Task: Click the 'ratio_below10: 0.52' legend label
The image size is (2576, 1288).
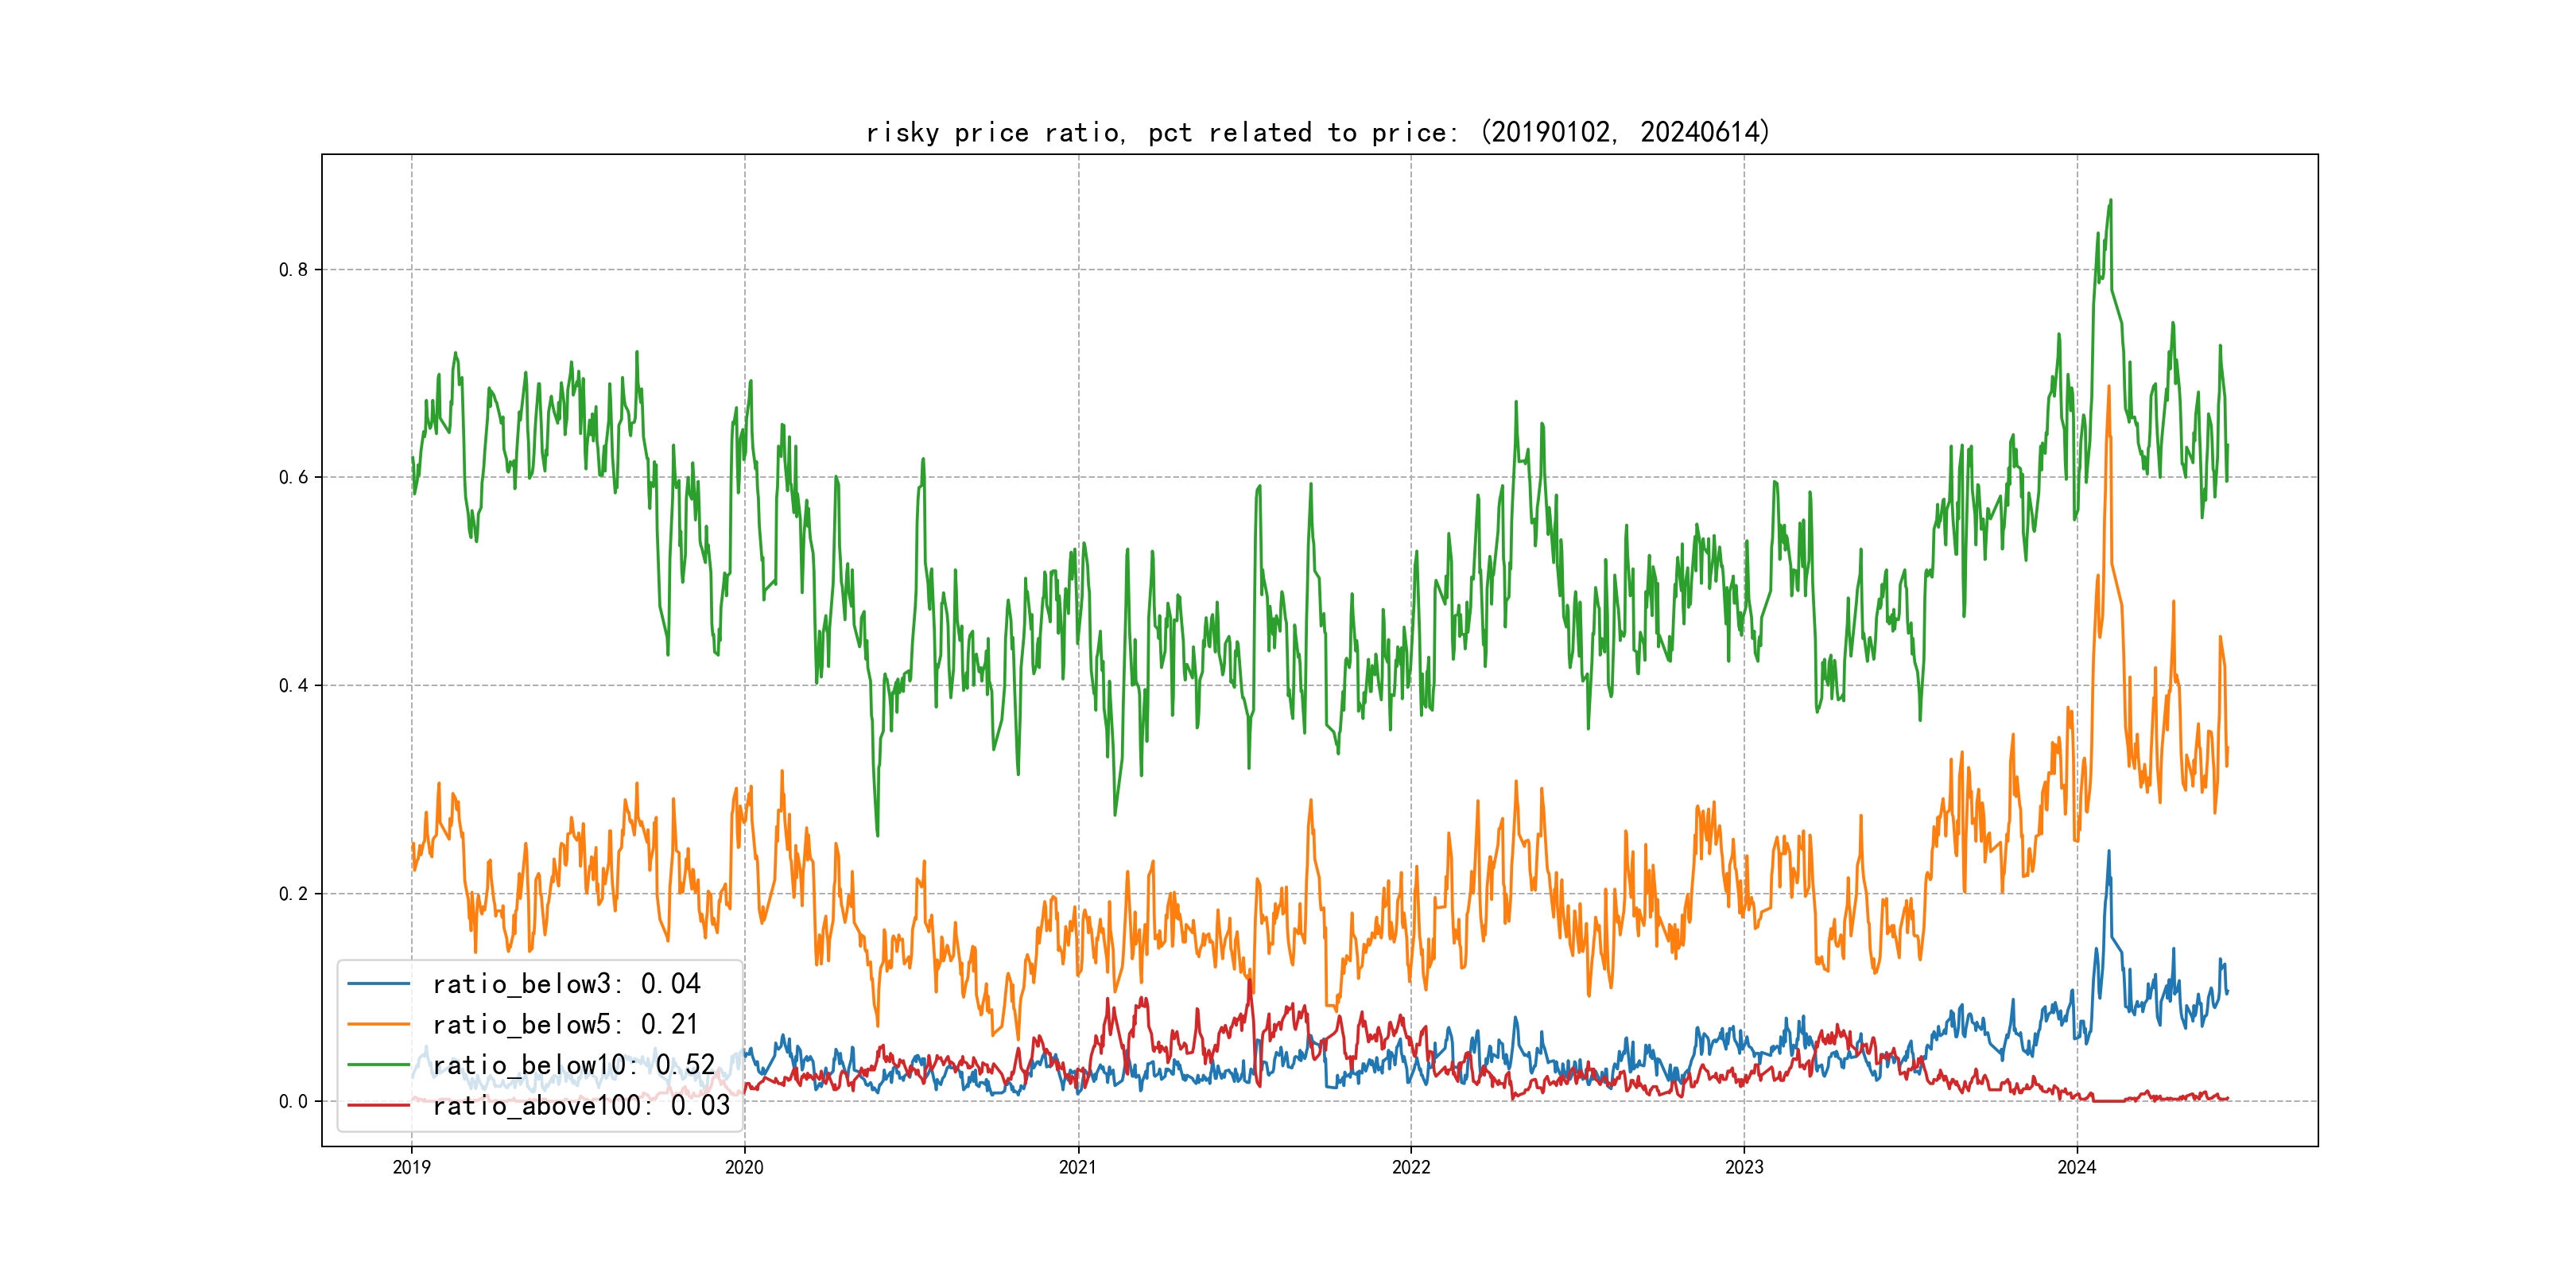Action: (x=573, y=1065)
